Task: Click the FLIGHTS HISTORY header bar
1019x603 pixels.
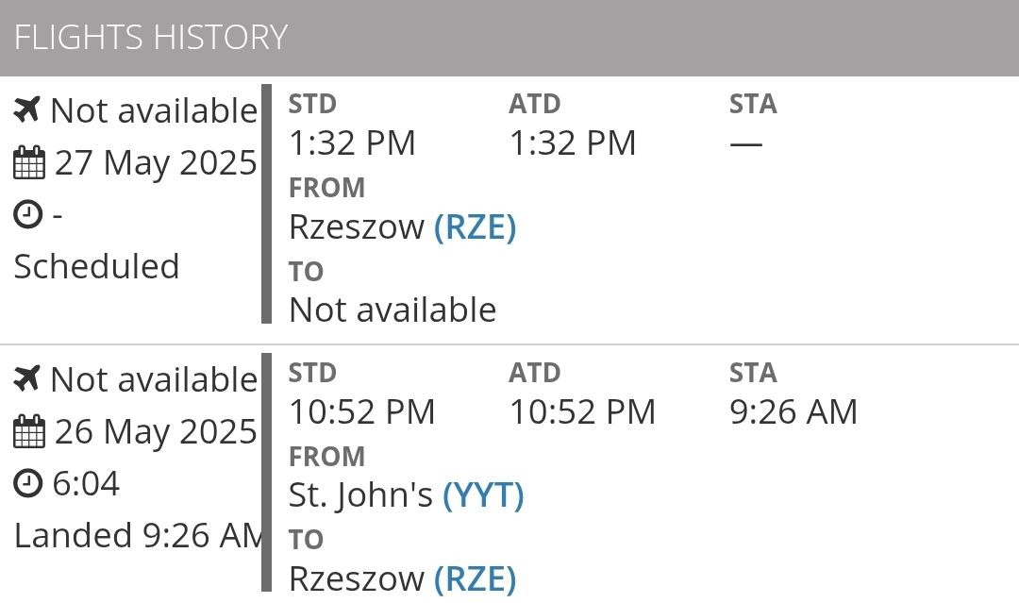Action: 509,38
